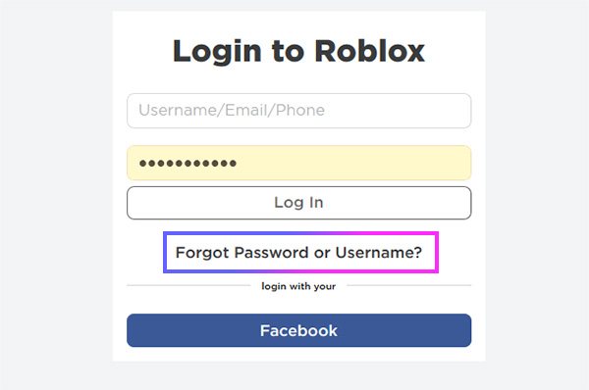Screen dimensions: 589x390
Task: Submit credentials with the Log In text
Action: [x=298, y=203]
